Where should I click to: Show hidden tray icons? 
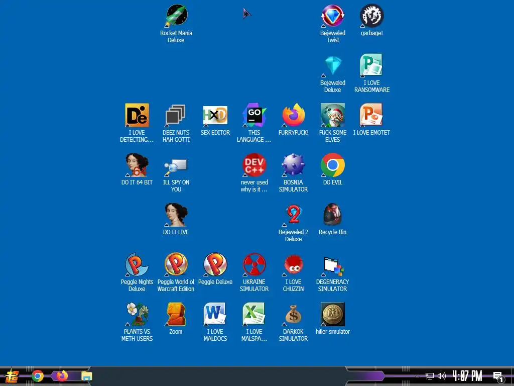click(x=417, y=376)
